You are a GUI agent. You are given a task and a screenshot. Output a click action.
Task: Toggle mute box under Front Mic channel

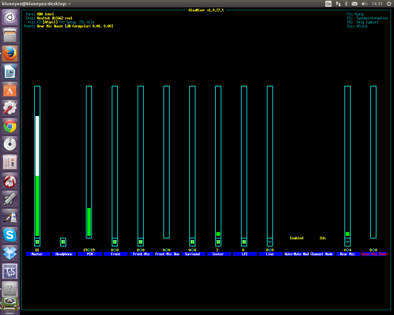[141, 242]
